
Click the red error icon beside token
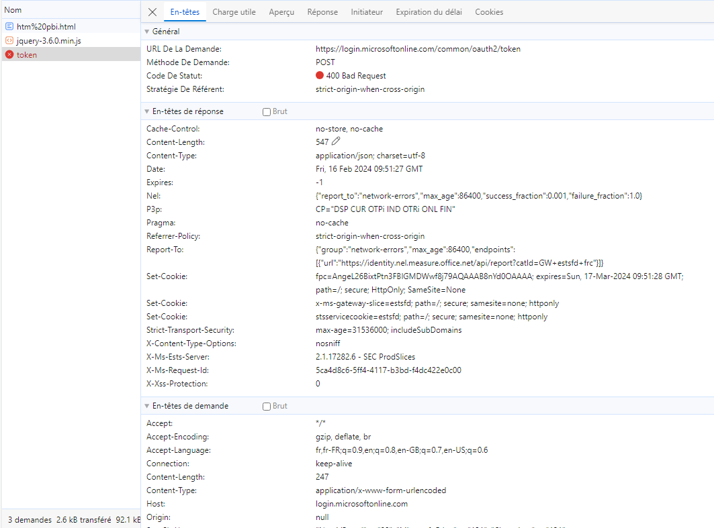[9, 54]
